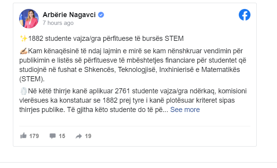Click the word Matematikës in the post
This screenshot has width=277, height=168.
coord(220,70)
